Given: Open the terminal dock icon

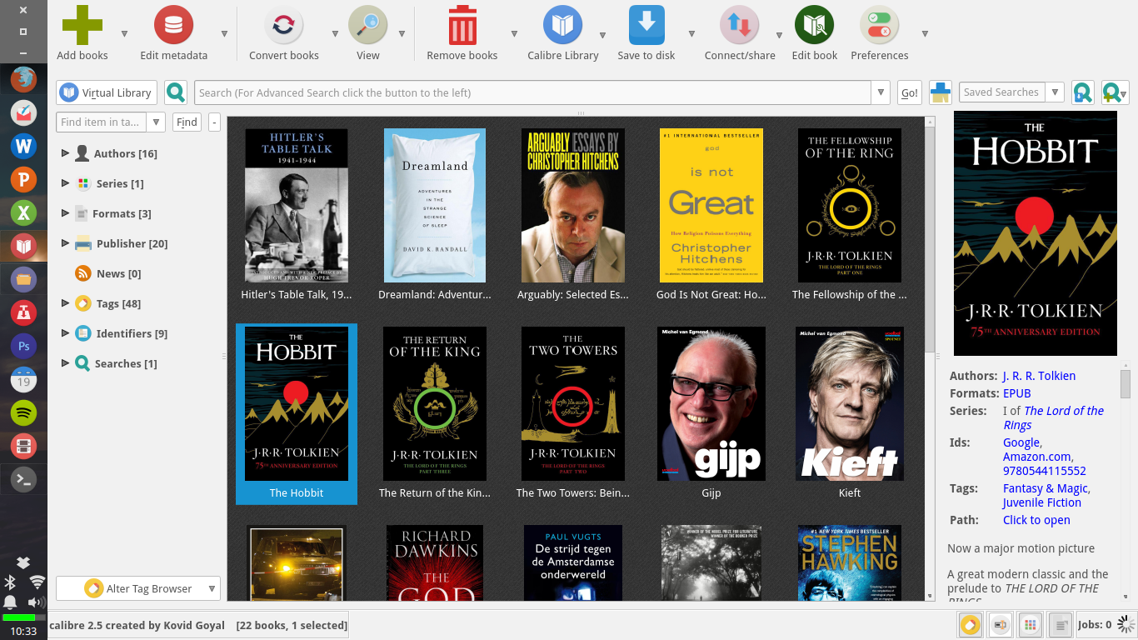Looking at the screenshot, I should pos(23,479).
